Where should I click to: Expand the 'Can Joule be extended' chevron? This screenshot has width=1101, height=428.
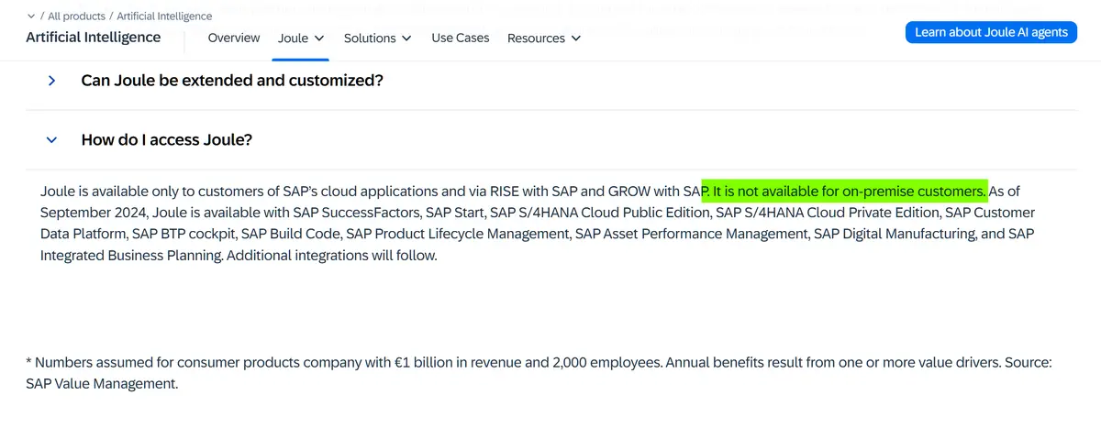[51, 81]
